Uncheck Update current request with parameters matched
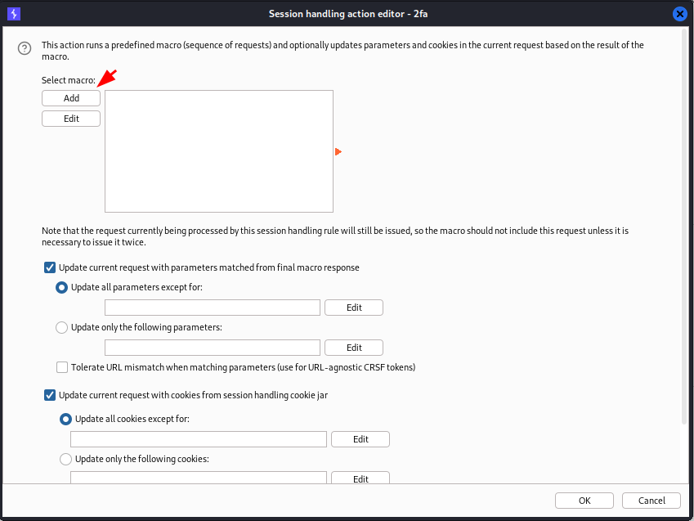Viewport: 694px width, 521px height. coord(50,267)
